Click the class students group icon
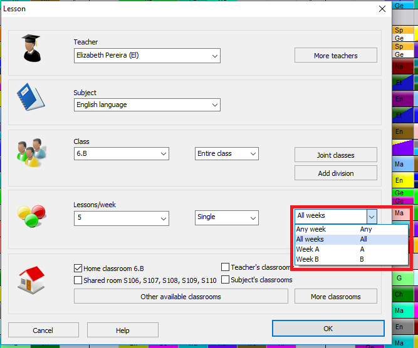The width and height of the screenshot is (418, 348). (x=31, y=151)
